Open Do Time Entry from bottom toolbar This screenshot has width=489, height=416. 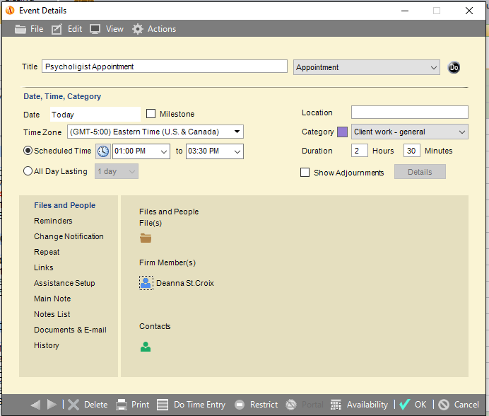pyautogui.click(x=191, y=405)
